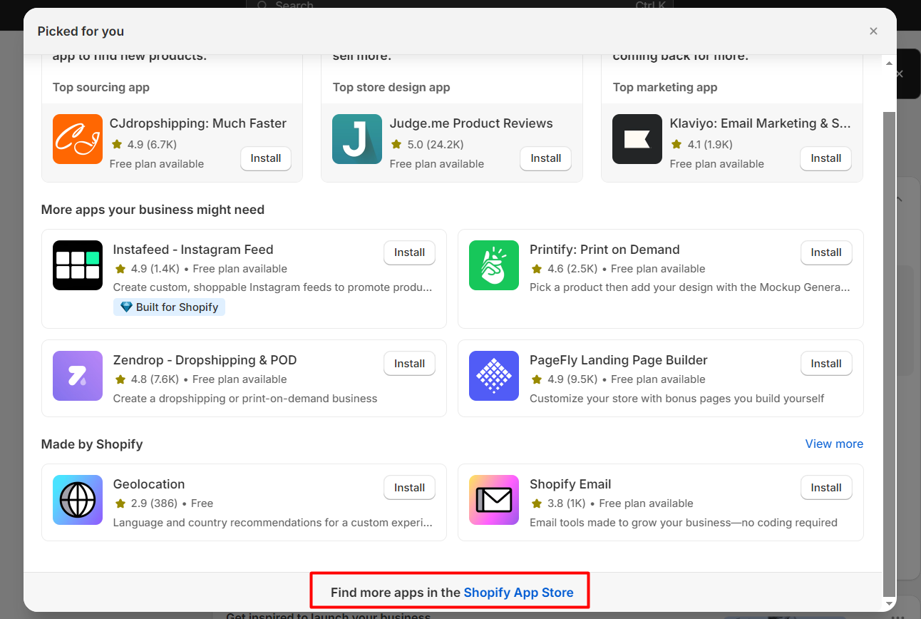
Task: Open the Geolocation app title
Action: pos(149,484)
